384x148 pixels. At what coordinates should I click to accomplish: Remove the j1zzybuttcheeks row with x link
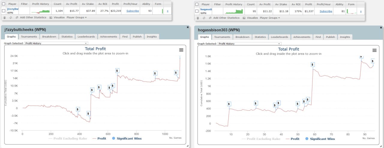pyautogui.click(x=167, y=11)
